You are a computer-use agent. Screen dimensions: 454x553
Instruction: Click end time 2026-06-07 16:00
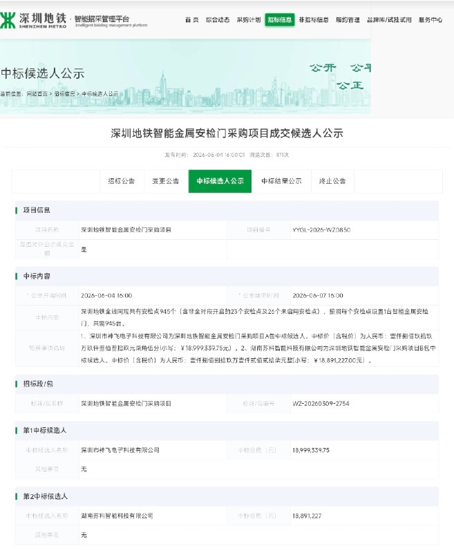click(318, 296)
